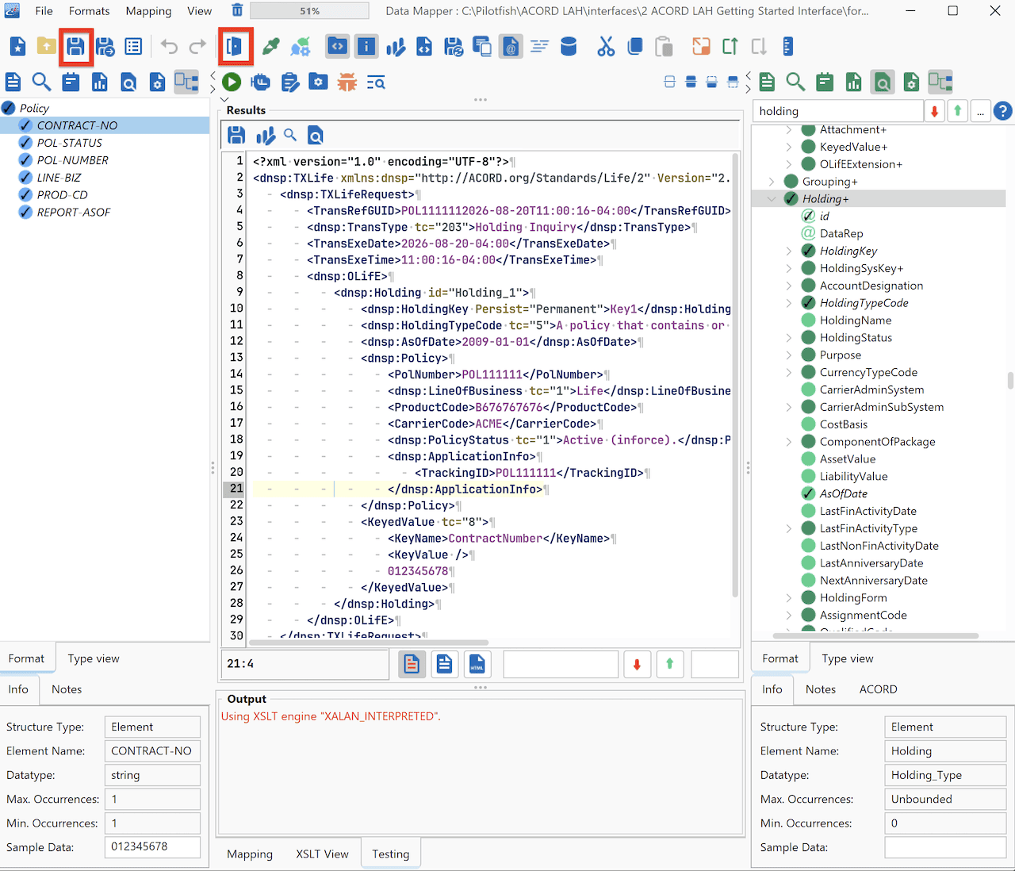Expand the CurrencyTypeCode node

point(788,372)
